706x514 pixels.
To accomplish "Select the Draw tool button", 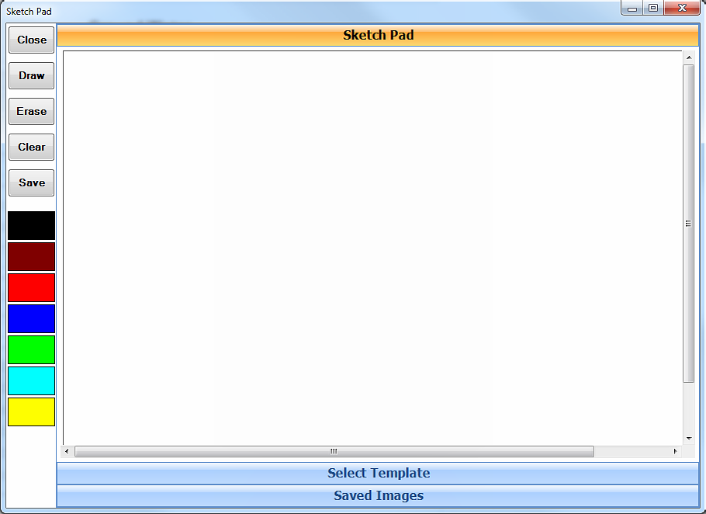I will pos(32,75).
